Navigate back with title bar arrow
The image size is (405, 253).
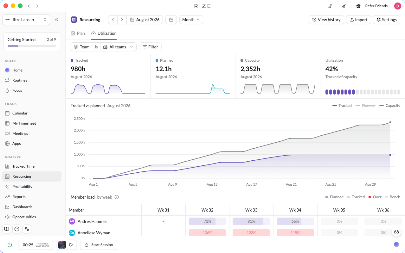[x=29, y=6]
